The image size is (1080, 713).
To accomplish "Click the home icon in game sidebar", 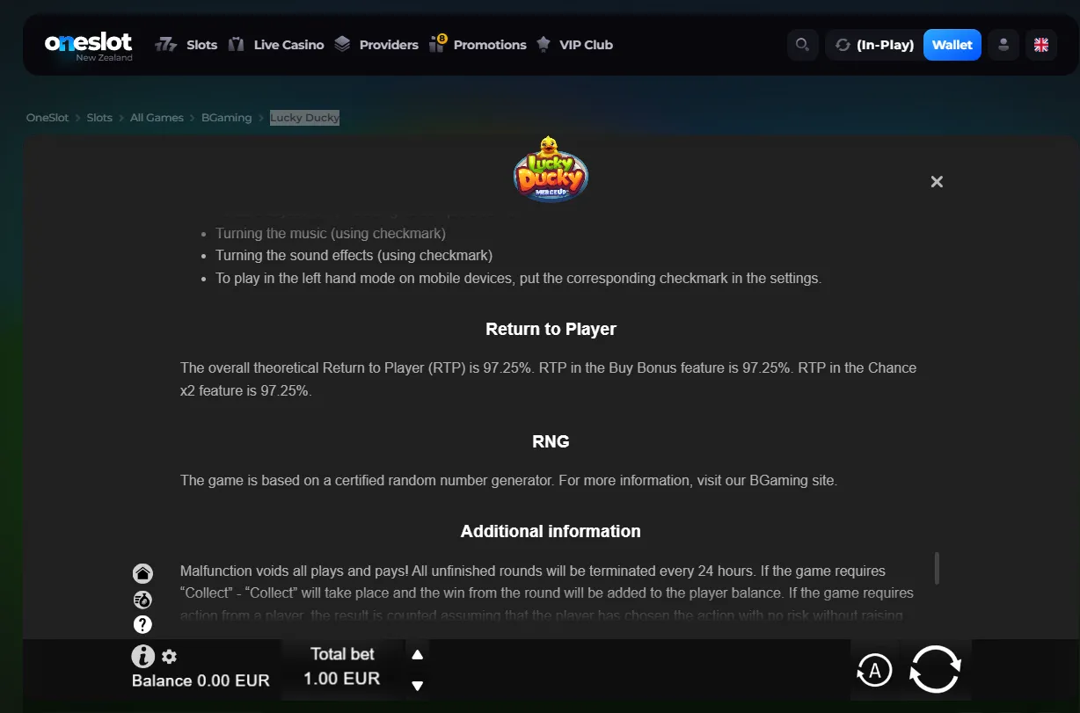I will 142,573.
